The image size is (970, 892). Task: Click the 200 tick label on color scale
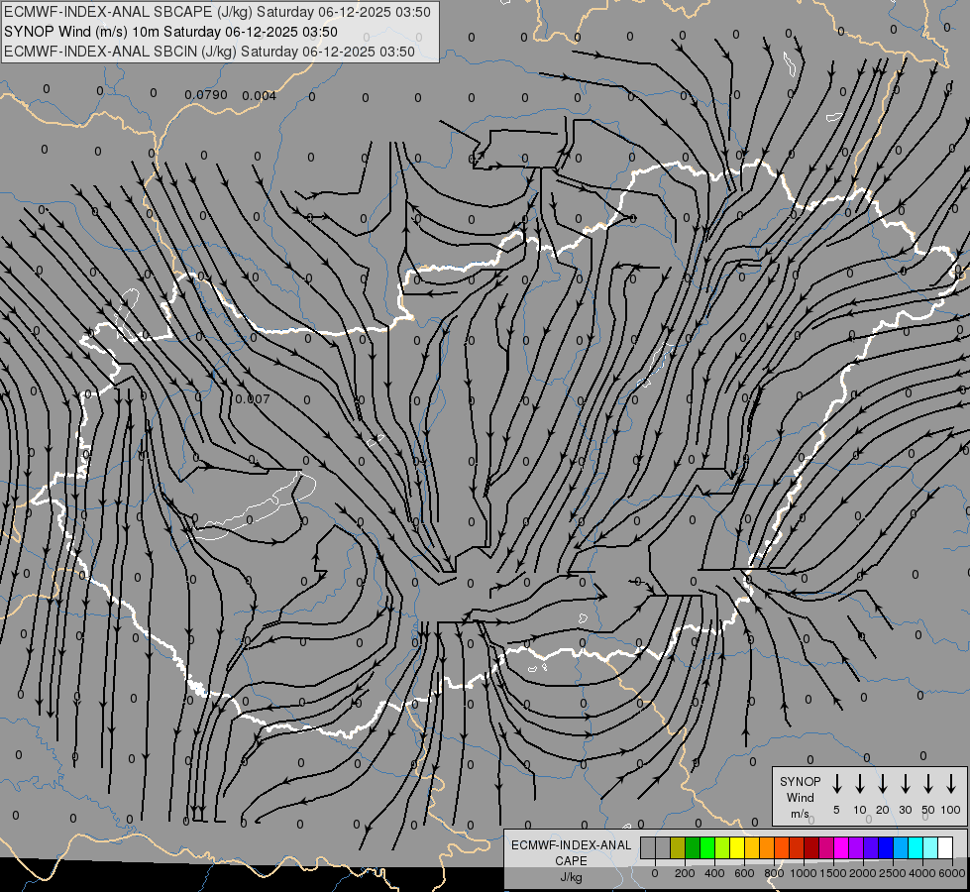pyautogui.click(x=685, y=873)
